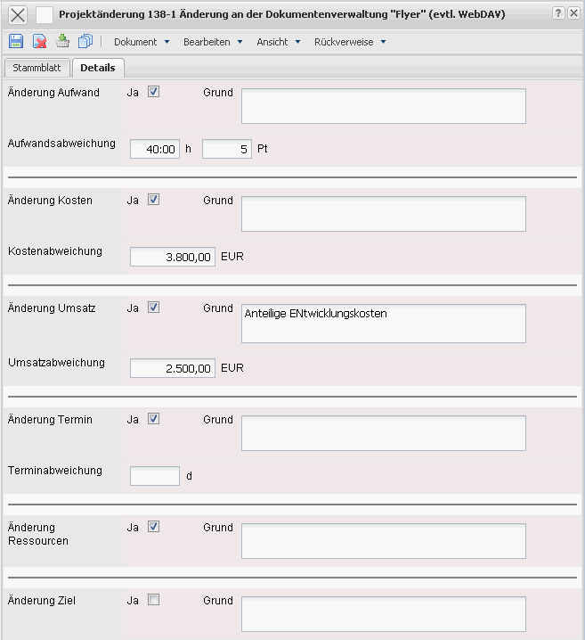
Task: Toggle the Änderung Kosten Ja checkbox
Action: (x=153, y=200)
